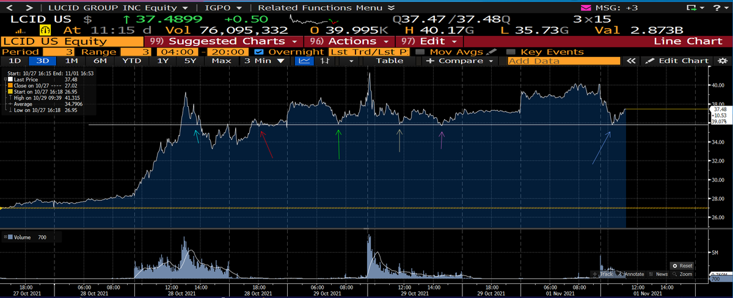Click the 04:00 start time field
733x298 pixels.
[176, 52]
